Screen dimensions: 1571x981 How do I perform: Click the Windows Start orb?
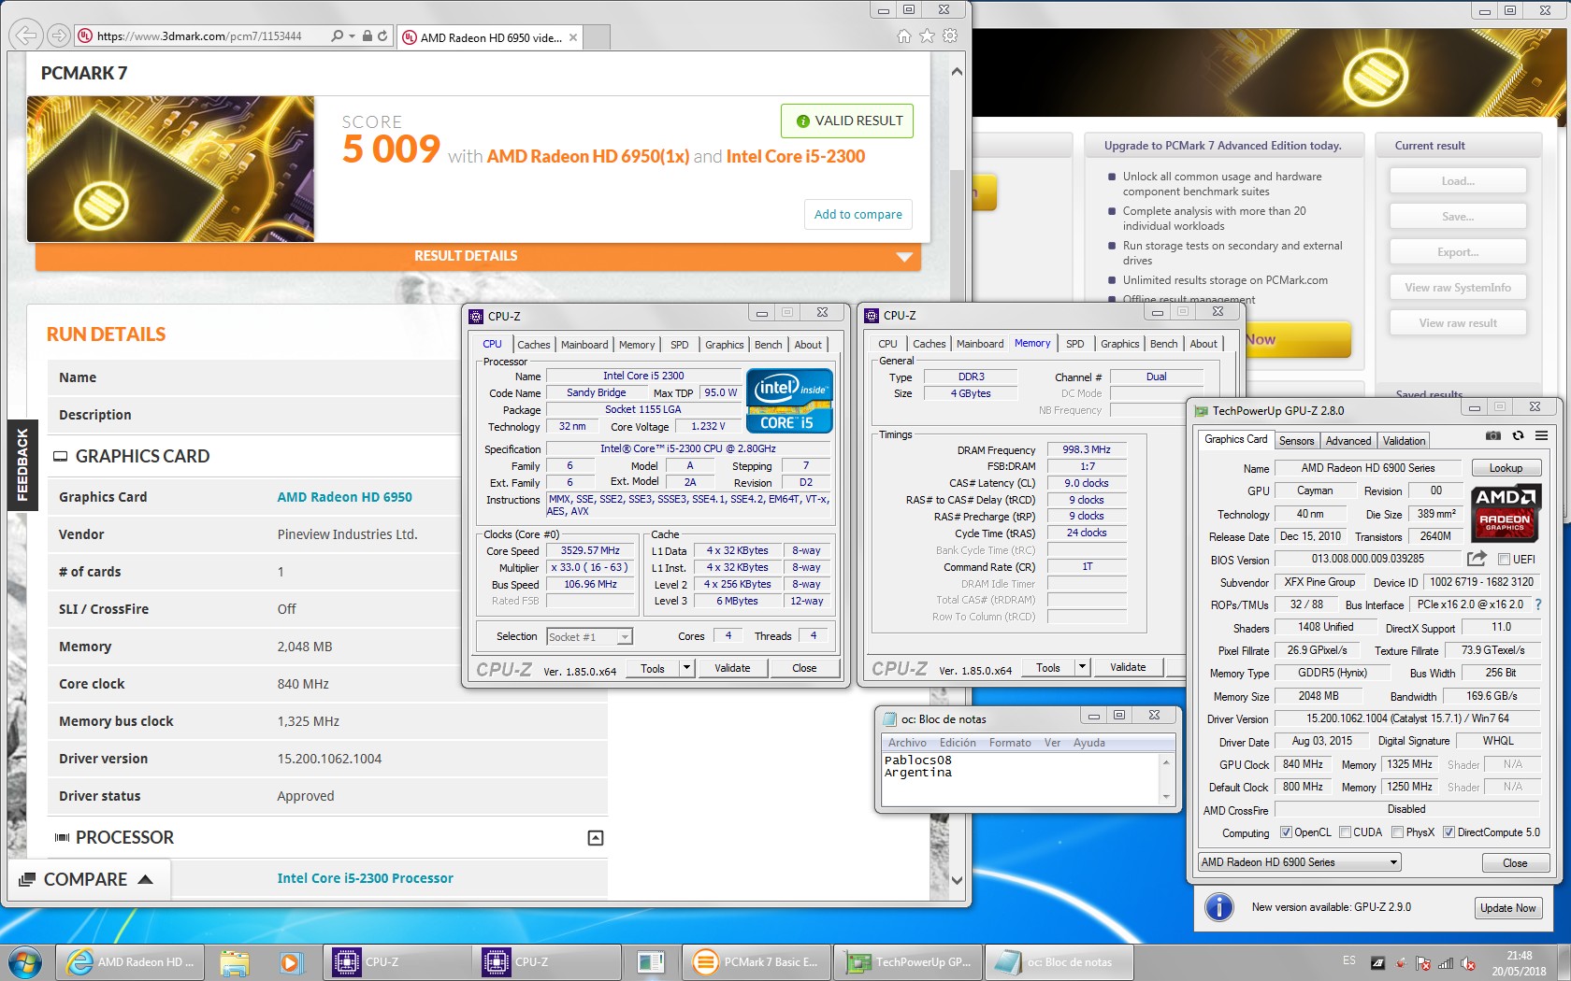25,961
